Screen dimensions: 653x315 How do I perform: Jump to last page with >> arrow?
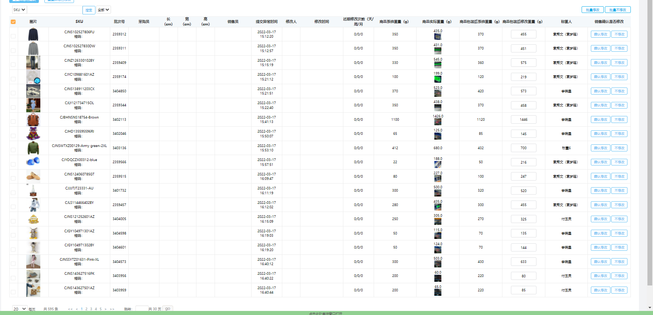pos(112,309)
